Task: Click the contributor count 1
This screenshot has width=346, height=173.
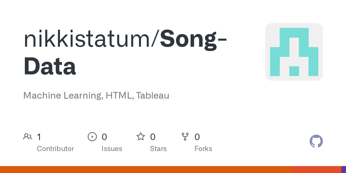Action: pyautogui.click(x=39, y=137)
